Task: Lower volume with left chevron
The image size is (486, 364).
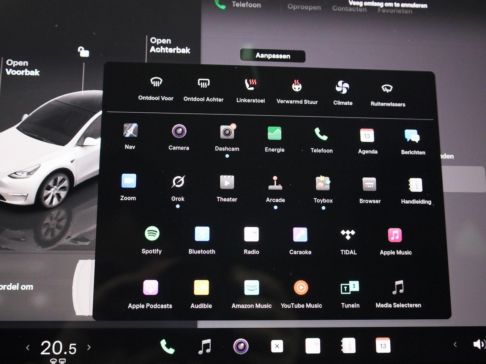Action: pyautogui.click(x=455, y=344)
